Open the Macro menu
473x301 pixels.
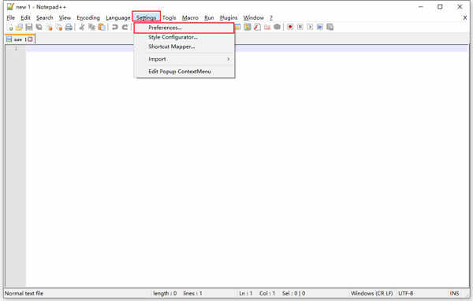click(190, 18)
